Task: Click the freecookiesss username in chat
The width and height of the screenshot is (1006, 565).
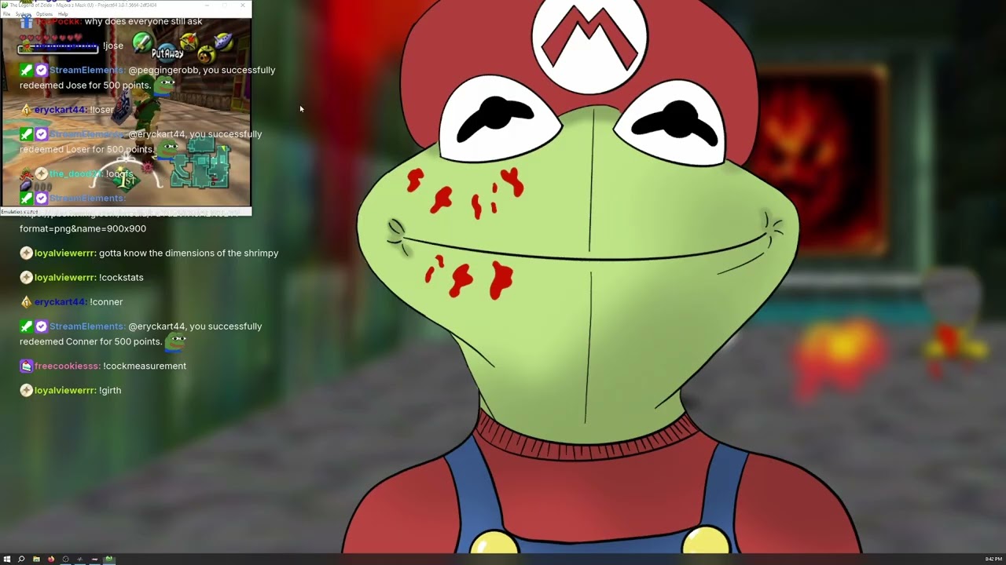Action: coord(68,366)
